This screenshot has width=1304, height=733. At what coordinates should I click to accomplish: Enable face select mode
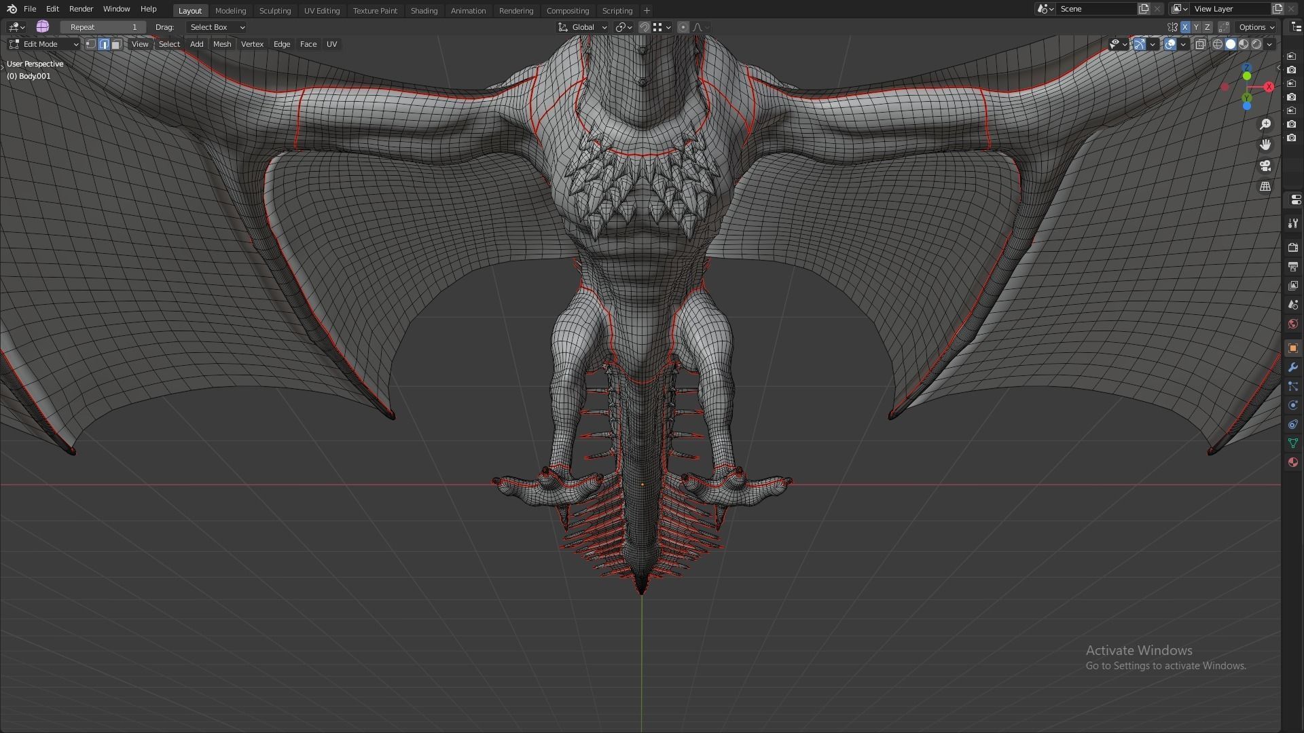(x=116, y=44)
